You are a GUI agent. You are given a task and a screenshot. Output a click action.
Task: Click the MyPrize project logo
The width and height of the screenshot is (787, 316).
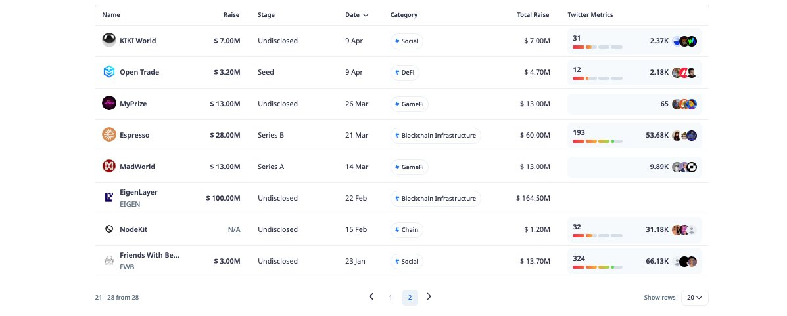coord(109,104)
